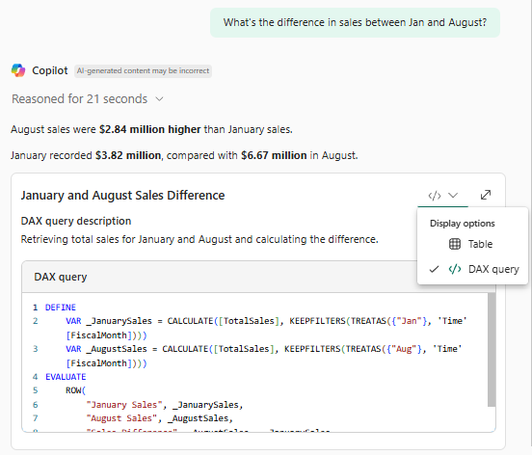Select the DAX query display option
532x455 pixels.
coord(472,269)
